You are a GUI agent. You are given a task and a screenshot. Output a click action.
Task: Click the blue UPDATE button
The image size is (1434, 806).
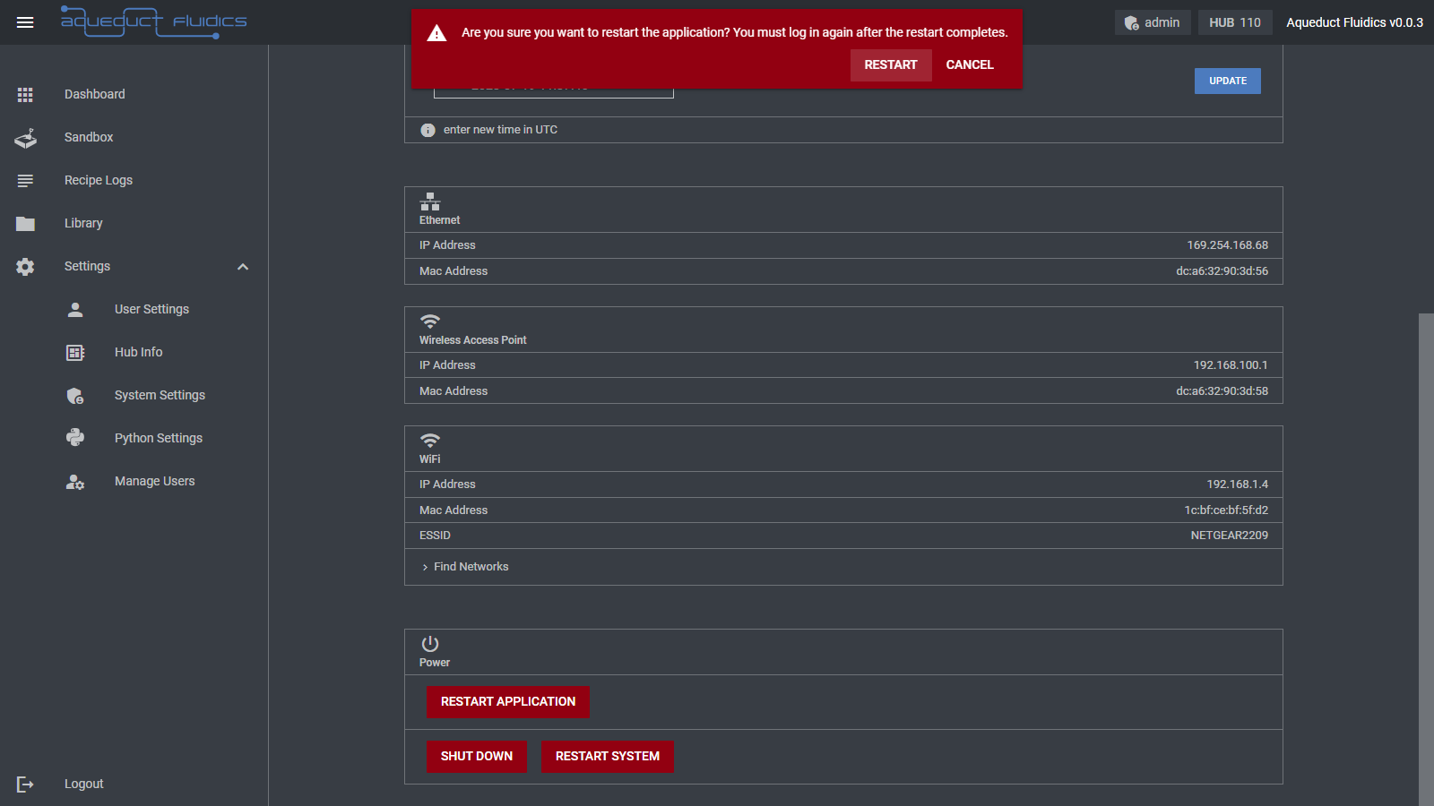click(x=1228, y=81)
